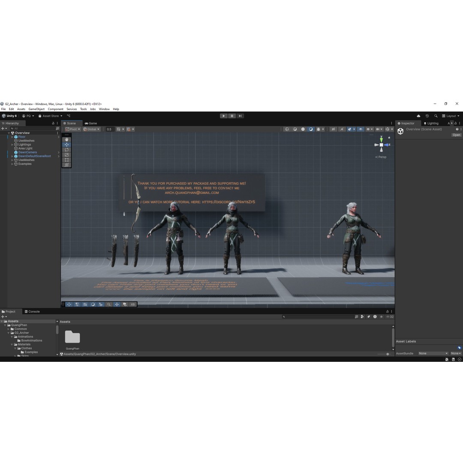463x463 pixels.
Task: Select the Scale tool
Action: [66, 155]
